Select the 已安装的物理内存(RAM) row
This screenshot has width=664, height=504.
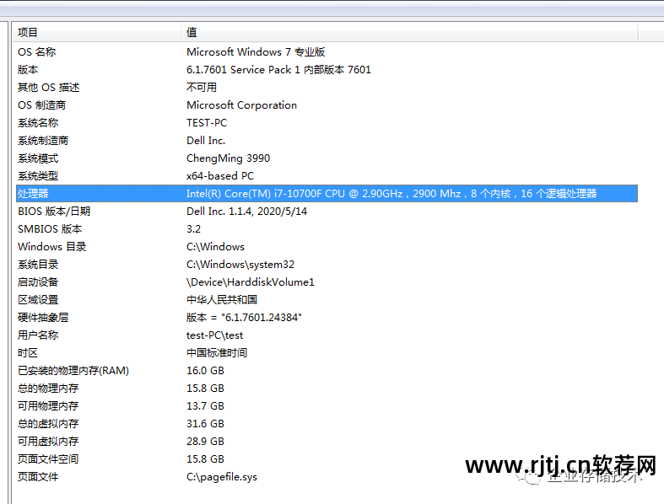pyautogui.click(x=327, y=371)
